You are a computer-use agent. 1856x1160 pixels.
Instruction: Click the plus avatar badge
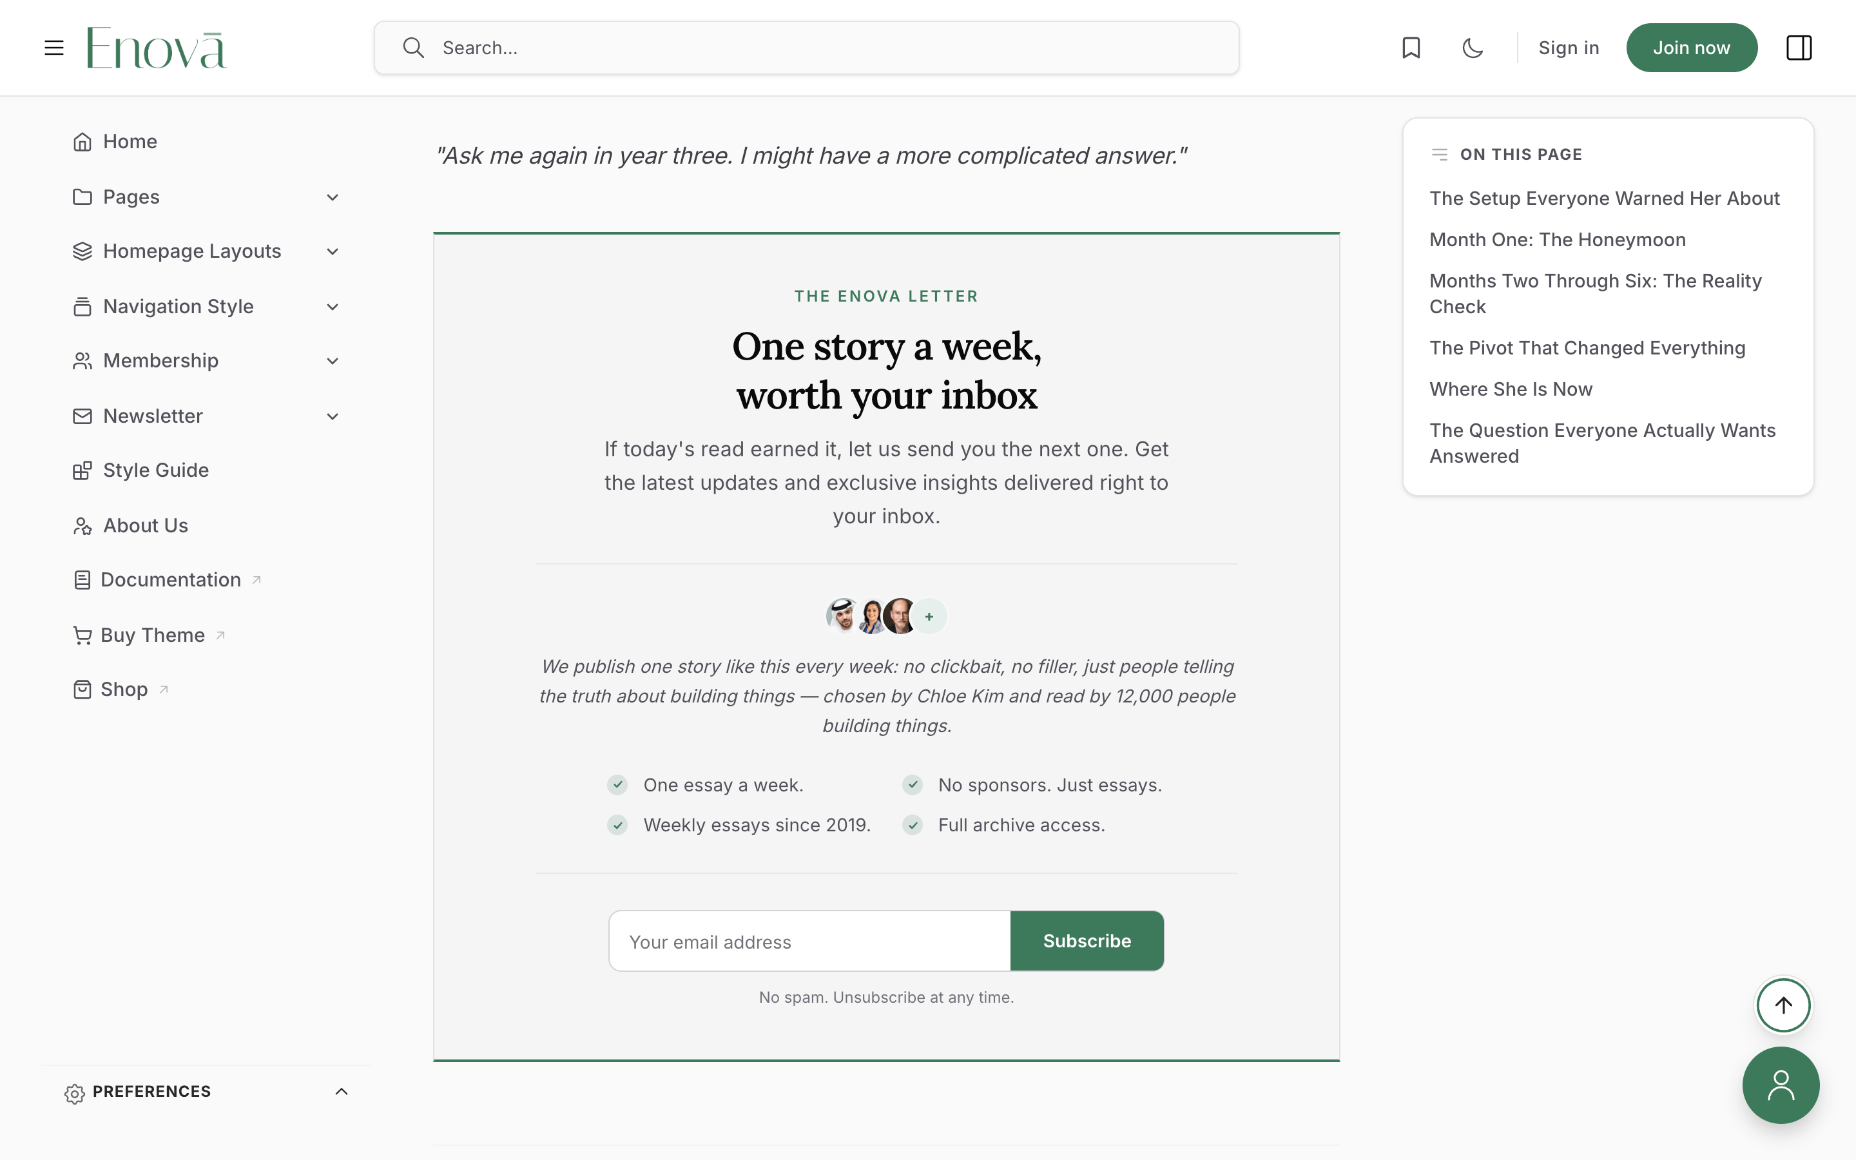[x=929, y=616]
